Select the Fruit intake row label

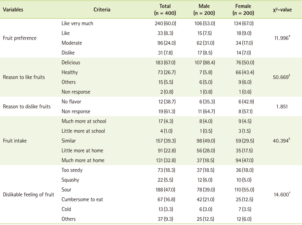click(15, 141)
